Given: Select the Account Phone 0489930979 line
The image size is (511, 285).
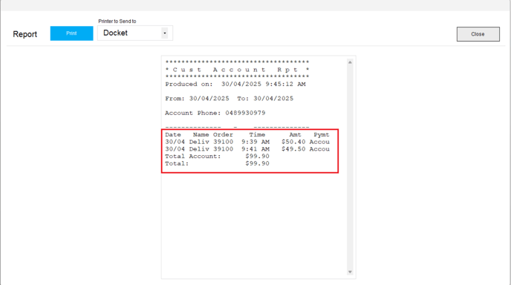Looking at the screenshot, I should 215,113.
